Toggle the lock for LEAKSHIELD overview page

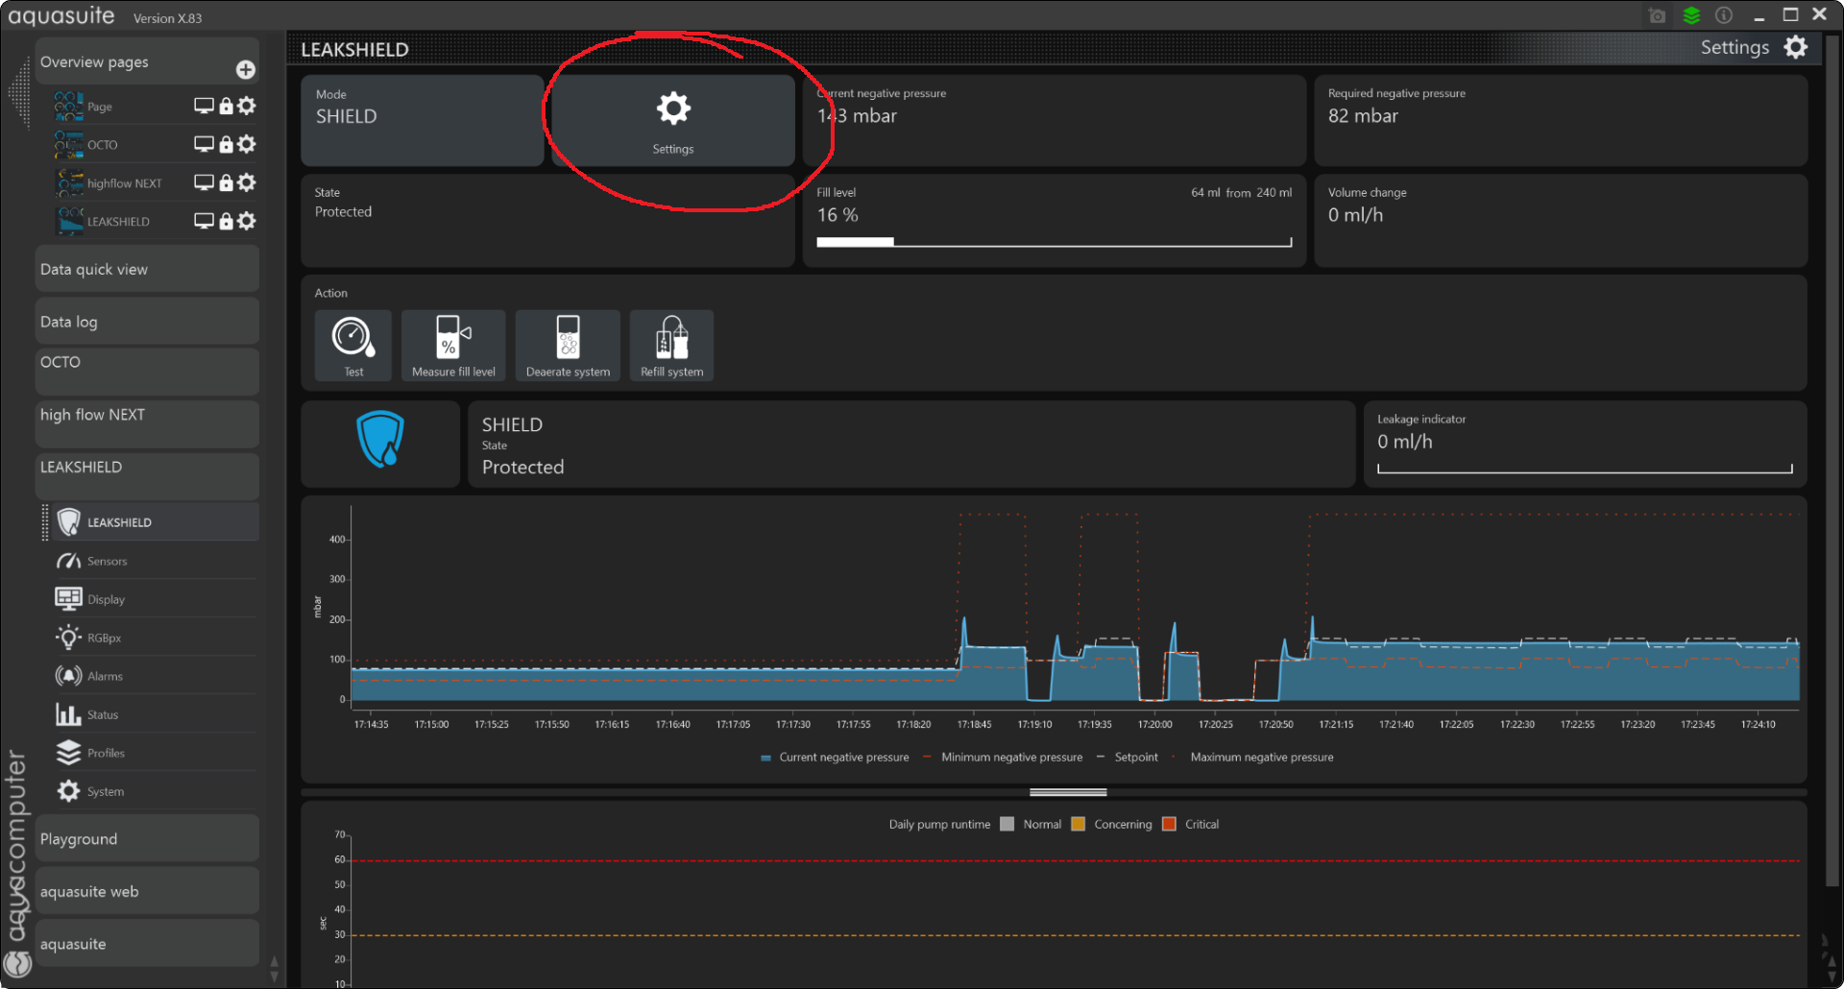pos(226,221)
